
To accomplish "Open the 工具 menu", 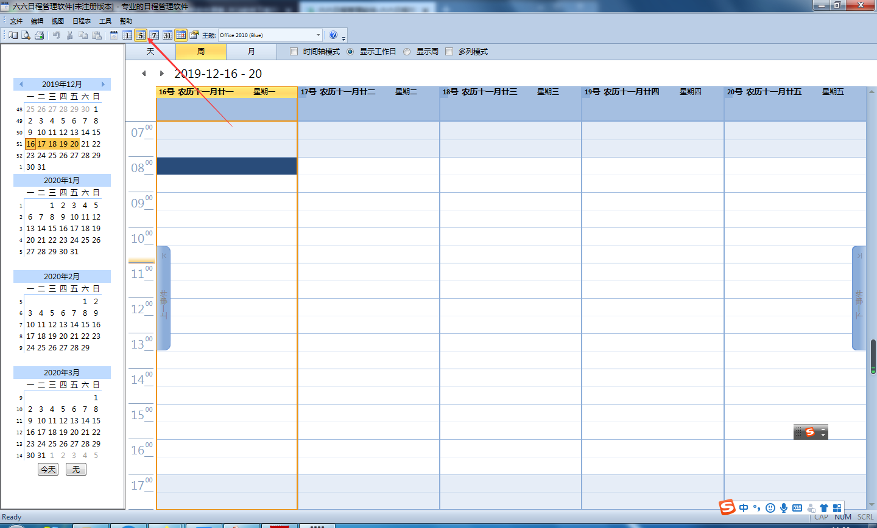I will coord(105,21).
